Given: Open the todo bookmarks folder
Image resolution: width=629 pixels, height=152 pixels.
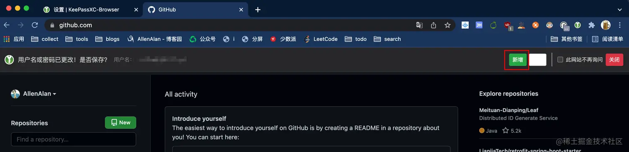Looking at the screenshot, I should point(356,39).
